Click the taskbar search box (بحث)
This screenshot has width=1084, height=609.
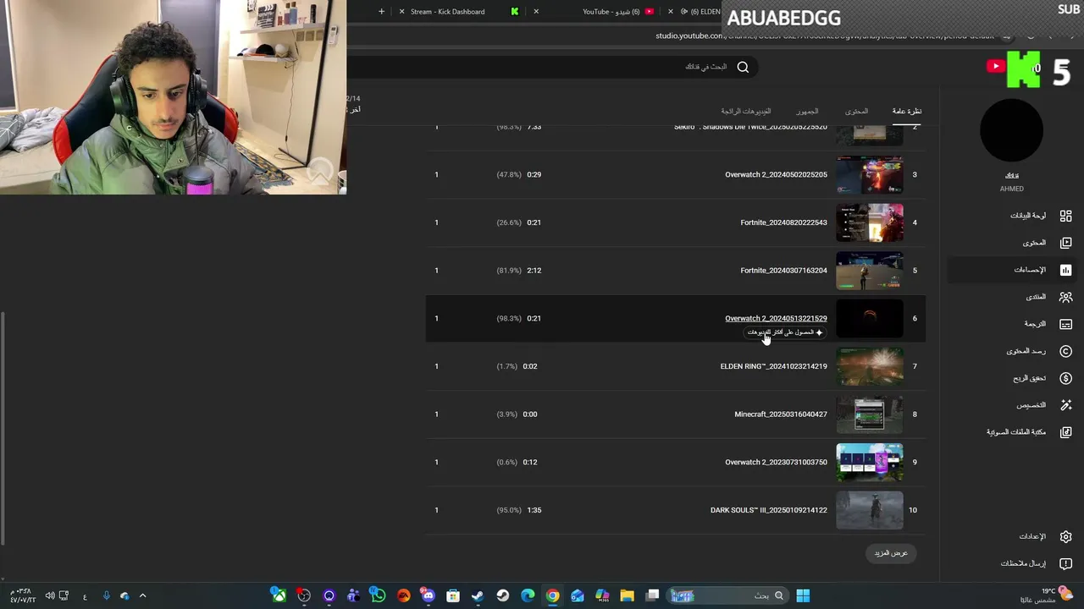point(728,595)
